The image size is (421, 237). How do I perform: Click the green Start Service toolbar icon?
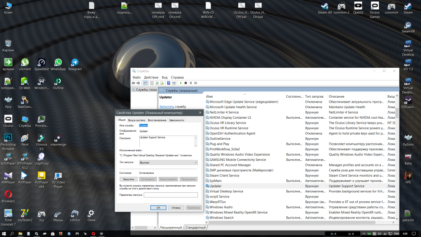coord(181,83)
